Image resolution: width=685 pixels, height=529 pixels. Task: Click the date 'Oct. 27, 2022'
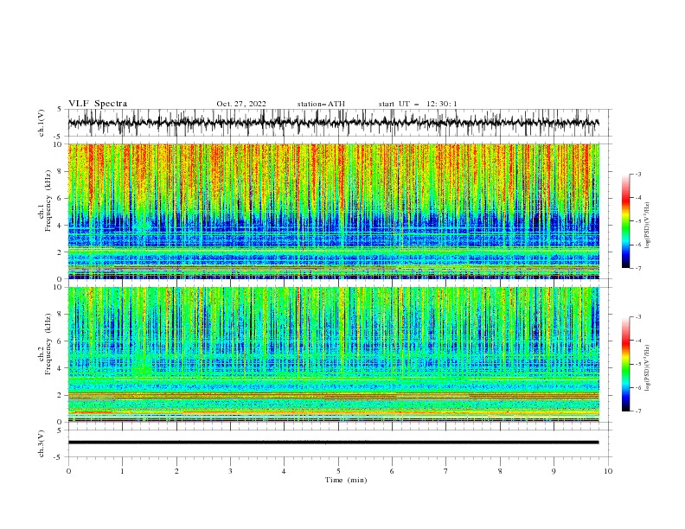coord(241,104)
